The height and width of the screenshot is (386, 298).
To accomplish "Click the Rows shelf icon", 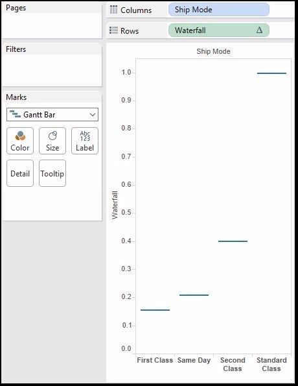I will pos(113,30).
